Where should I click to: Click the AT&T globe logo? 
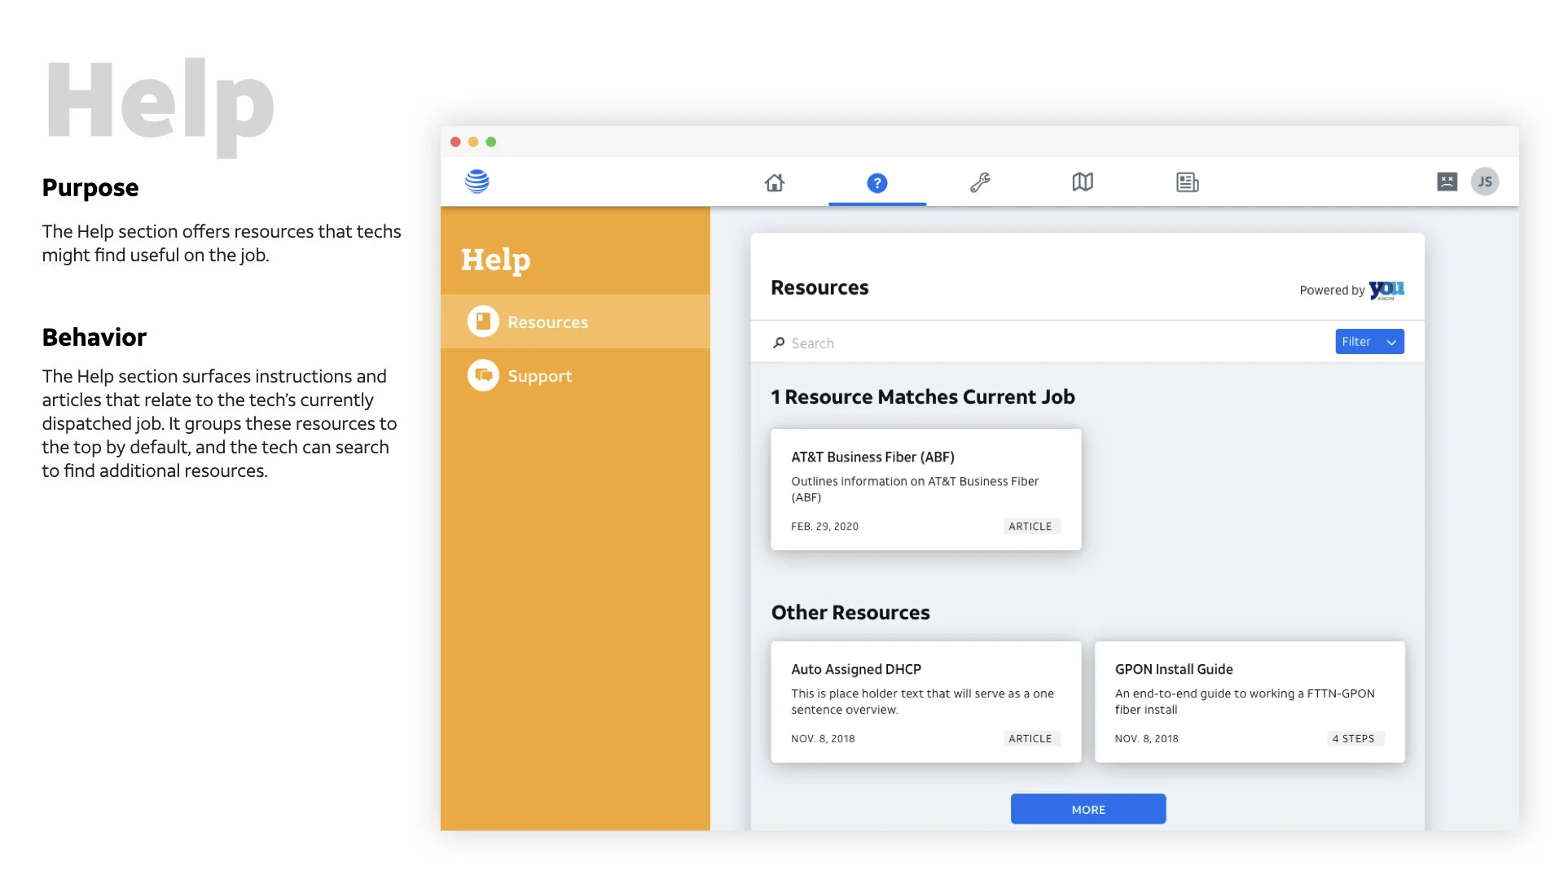[x=477, y=181]
